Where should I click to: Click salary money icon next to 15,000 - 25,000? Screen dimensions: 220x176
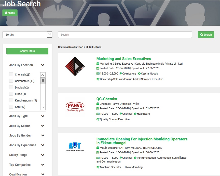click(98, 74)
